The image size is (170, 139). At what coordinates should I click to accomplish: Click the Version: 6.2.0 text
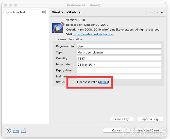point(76,20)
